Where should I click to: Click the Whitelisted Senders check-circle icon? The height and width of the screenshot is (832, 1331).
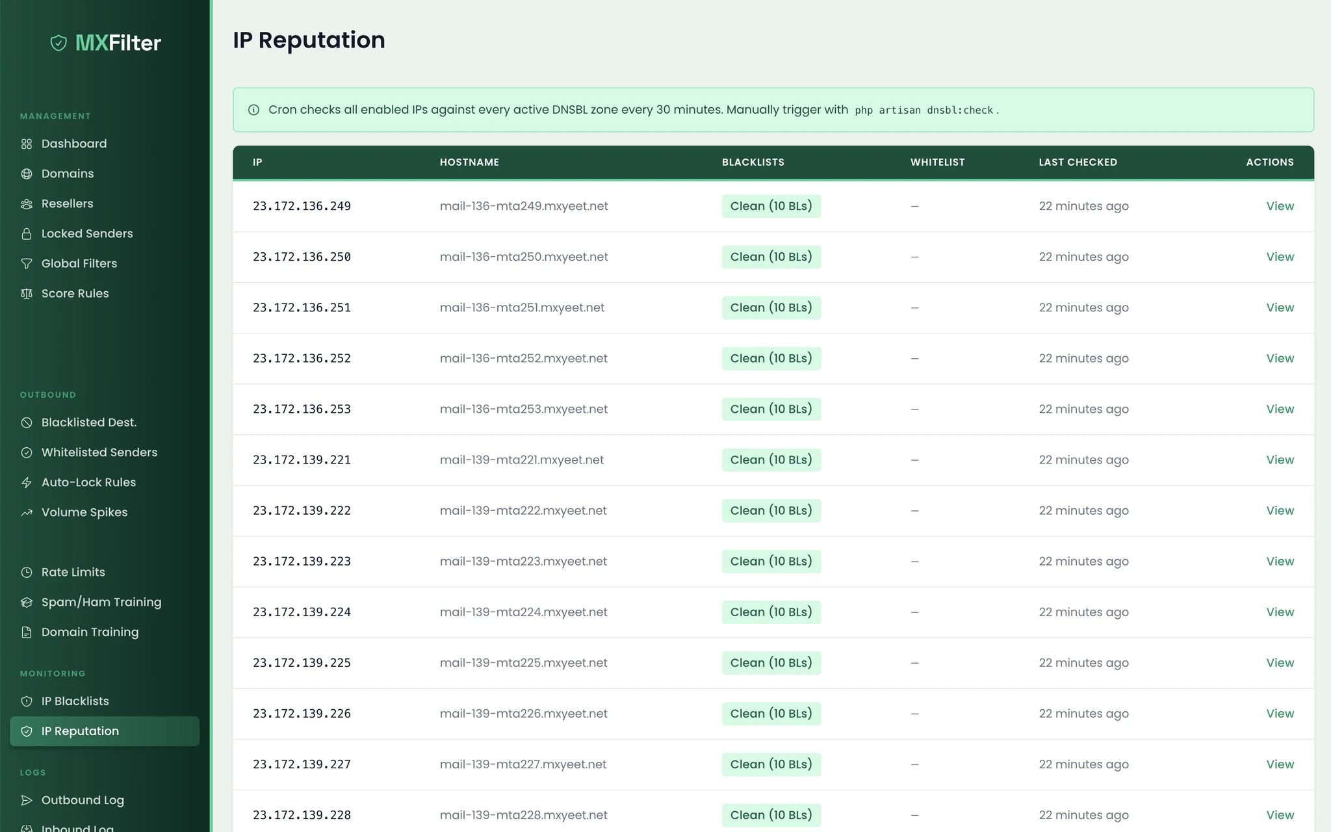coord(27,452)
